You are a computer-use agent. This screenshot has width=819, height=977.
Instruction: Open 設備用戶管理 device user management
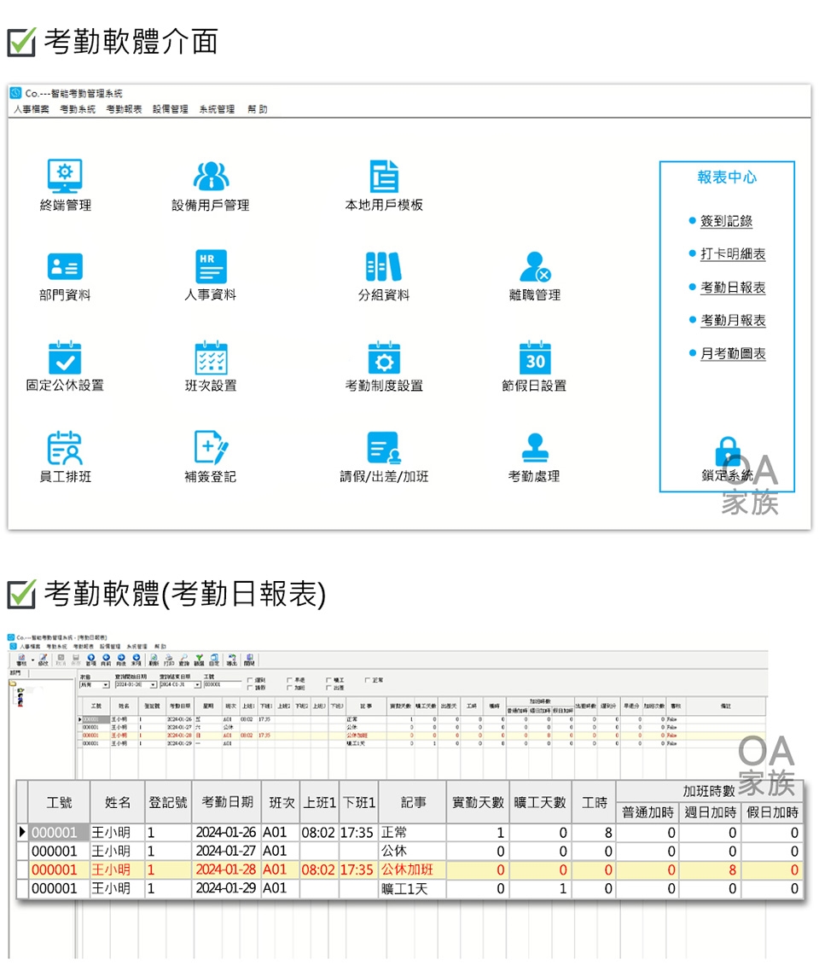[211, 176]
